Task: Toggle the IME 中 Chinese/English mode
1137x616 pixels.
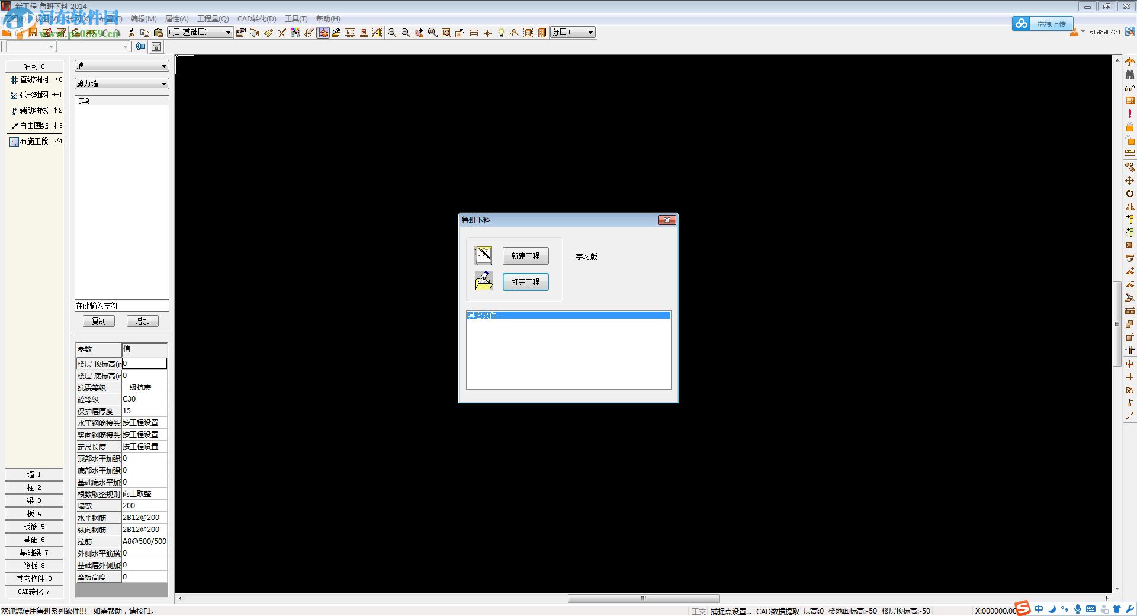Action: (1039, 609)
